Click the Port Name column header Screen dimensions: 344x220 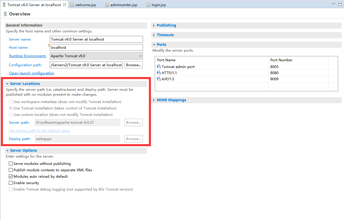point(212,60)
